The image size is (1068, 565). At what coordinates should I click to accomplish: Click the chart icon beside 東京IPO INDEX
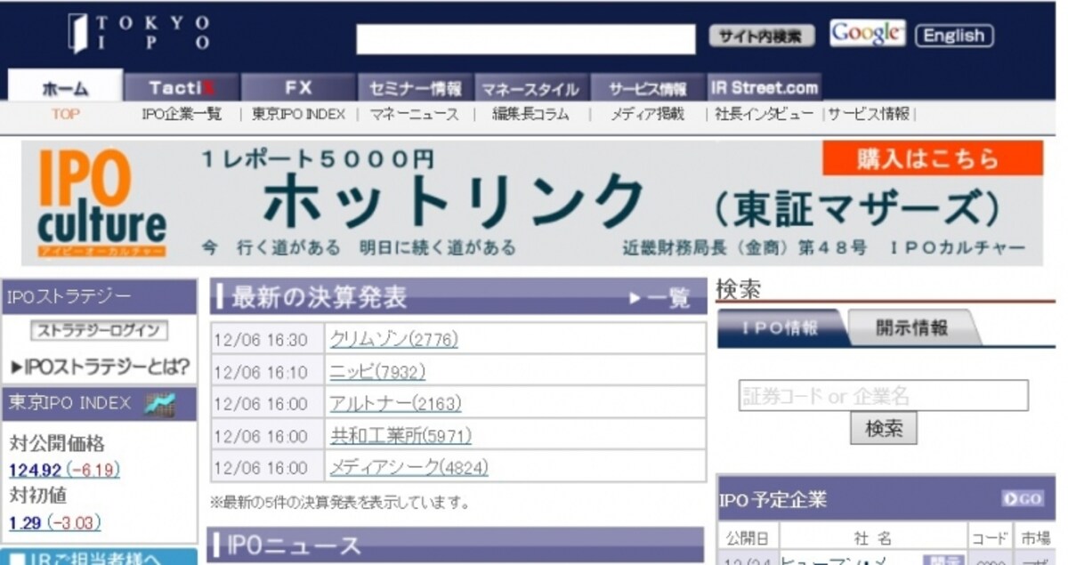(x=159, y=404)
